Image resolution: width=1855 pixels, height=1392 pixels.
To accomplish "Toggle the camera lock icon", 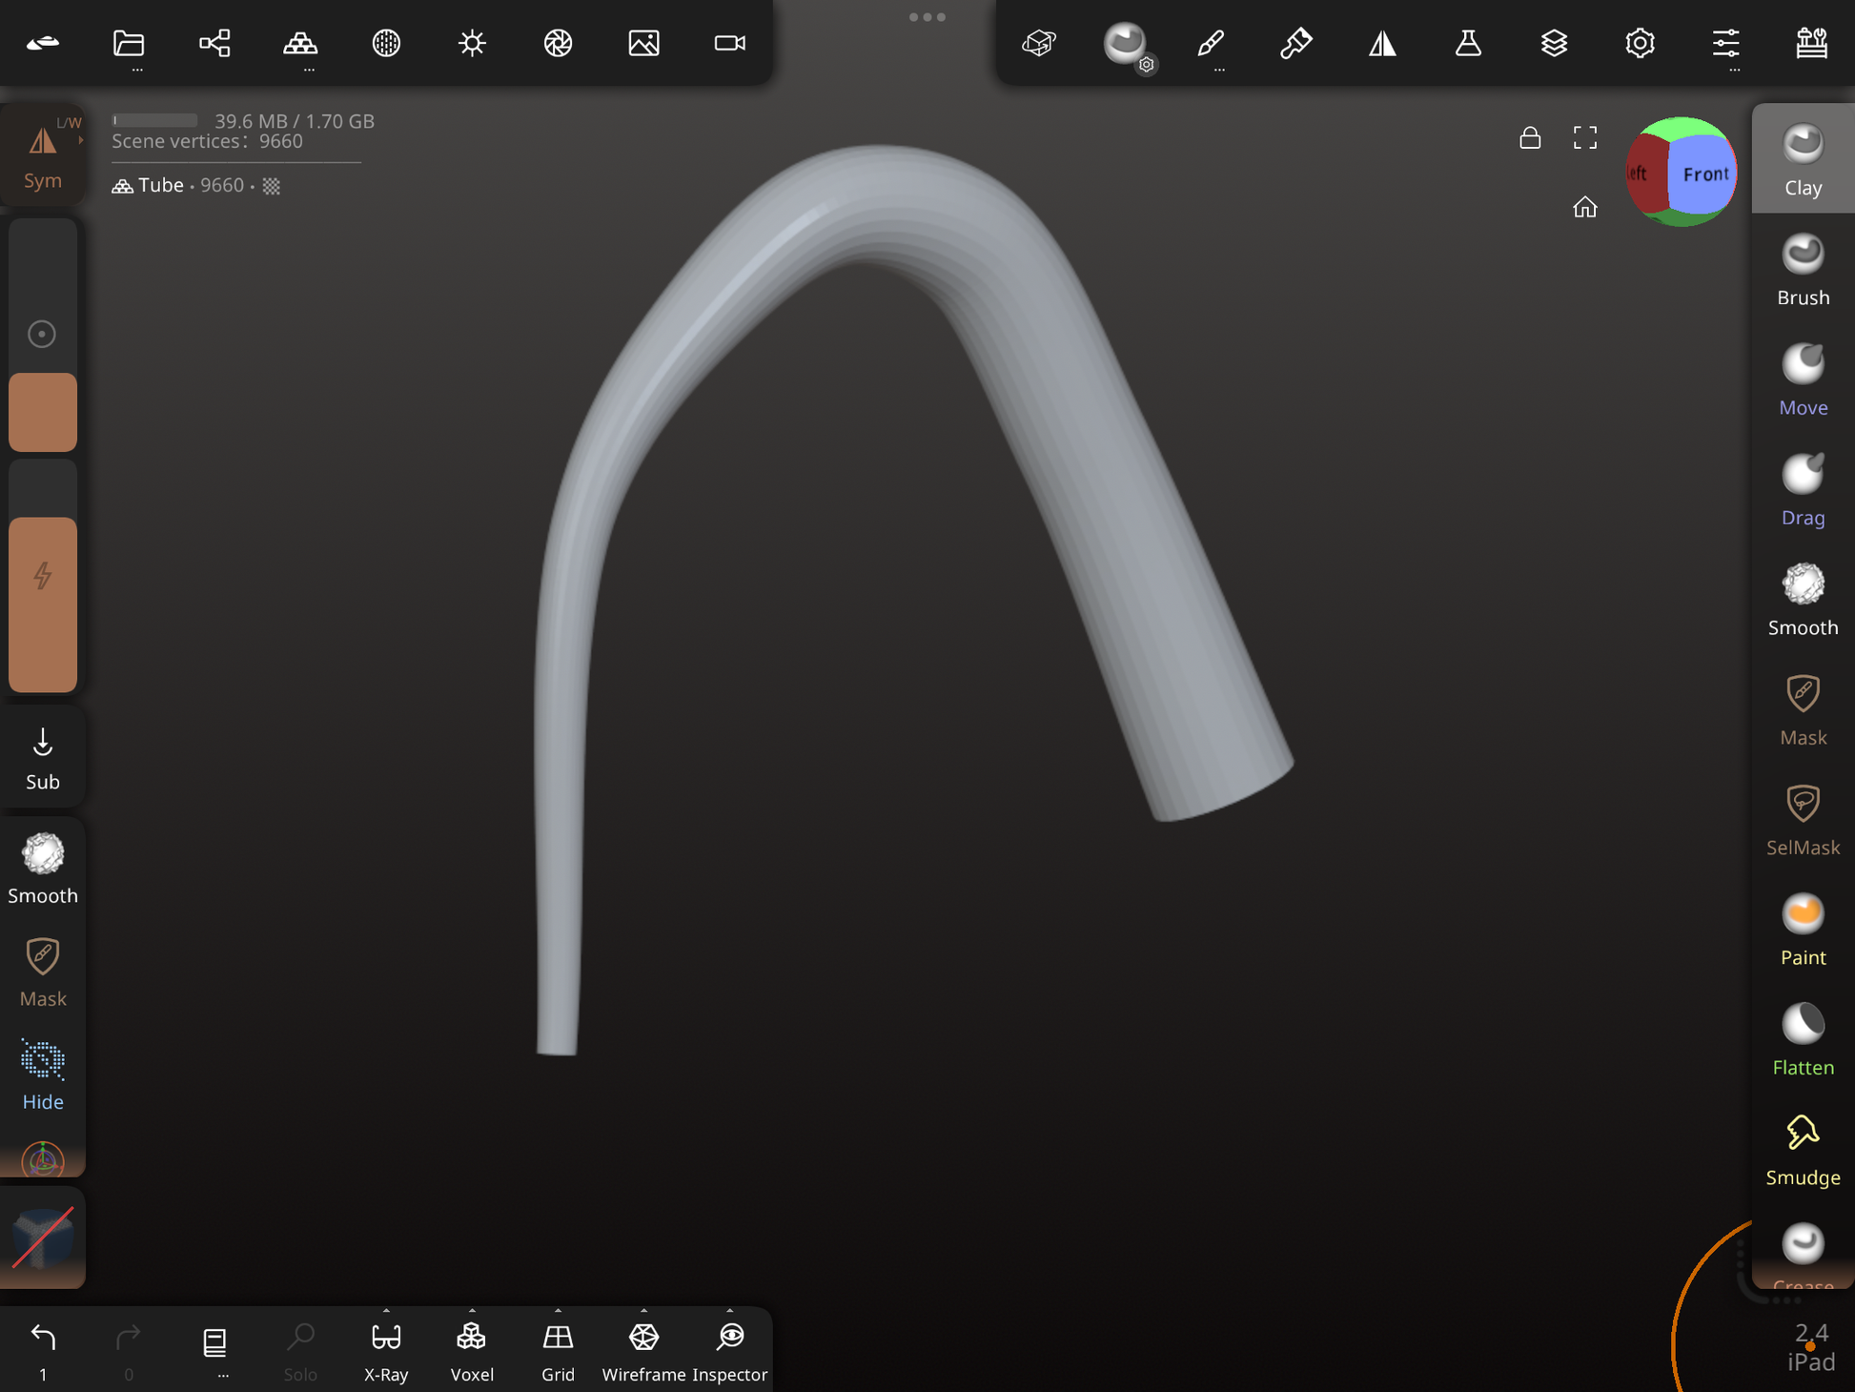I will tap(1529, 138).
